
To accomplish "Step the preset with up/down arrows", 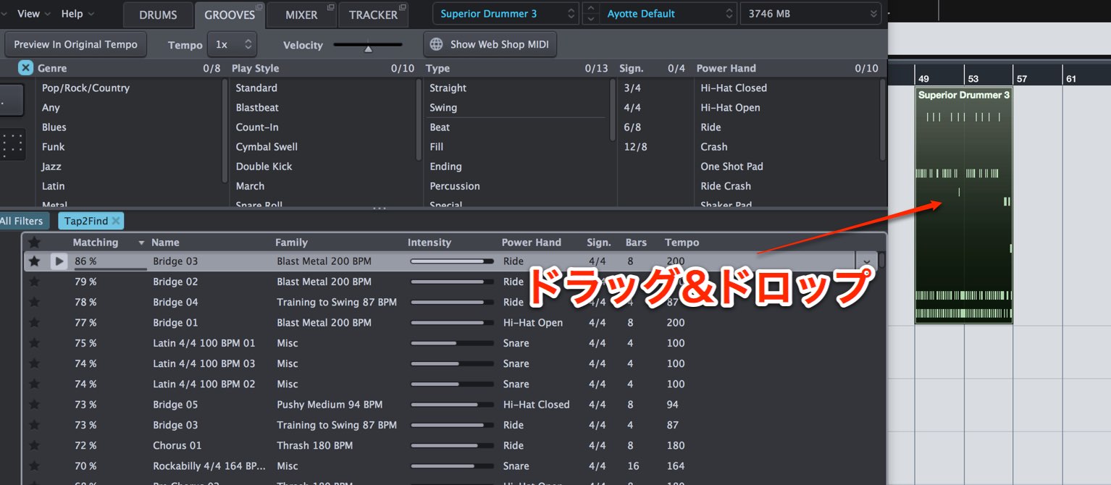I will (x=591, y=14).
